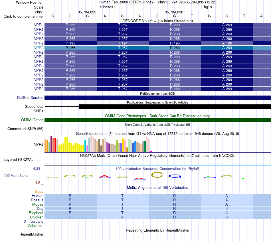
Task: Open OMIM Gene Phenotypes track title
Action: click(157, 116)
